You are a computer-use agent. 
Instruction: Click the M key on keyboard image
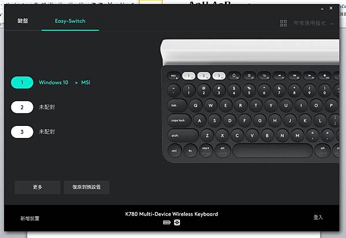click(x=297, y=136)
